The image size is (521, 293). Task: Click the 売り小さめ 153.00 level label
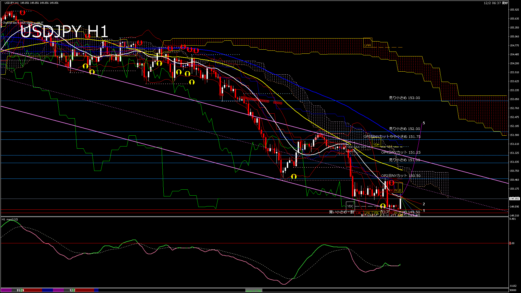pos(404,98)
